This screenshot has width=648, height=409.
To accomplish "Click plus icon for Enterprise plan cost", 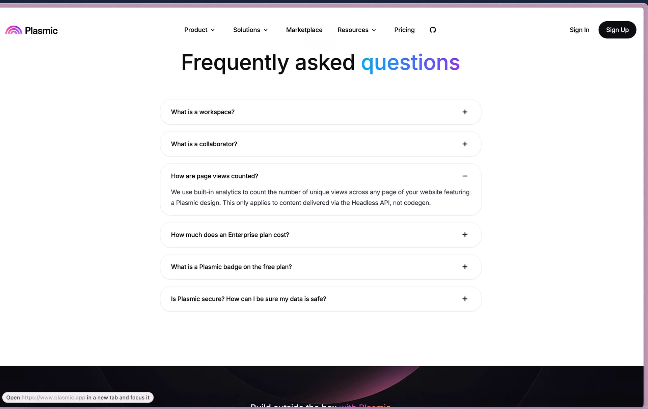I will [x=465, y=235].
